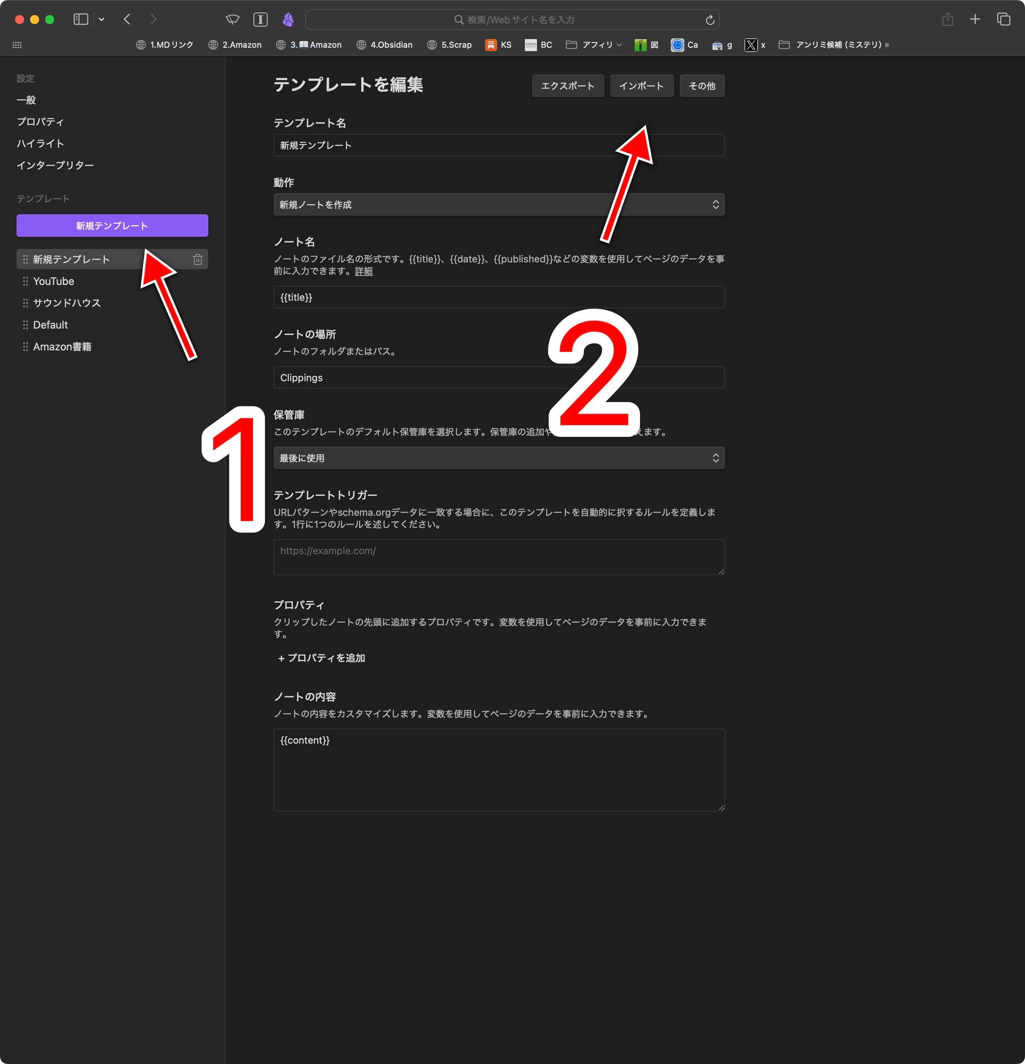The width and height of the screenshot is (1025, 1064).
Task: Open the ハイライト settings section
Action: click(40, 143)
